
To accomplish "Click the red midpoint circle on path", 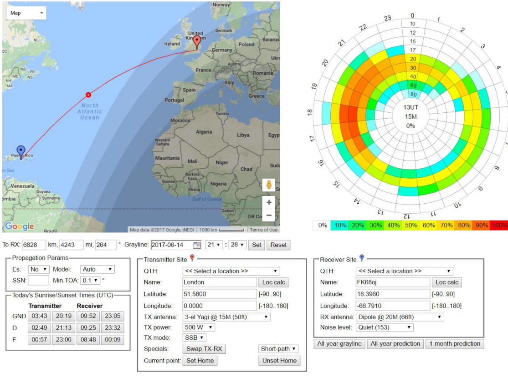I will coord(88,95).
